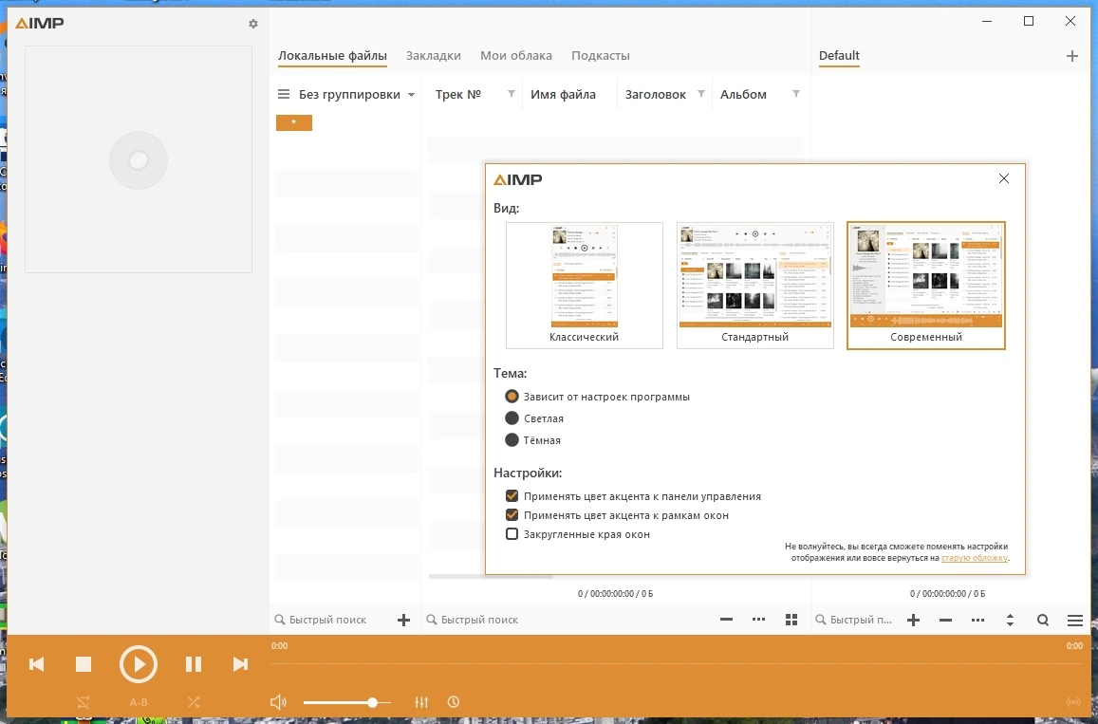Add a new playlist tab plus
Viewport: 1098px width, 724px height.
(x=1072, y=56)
